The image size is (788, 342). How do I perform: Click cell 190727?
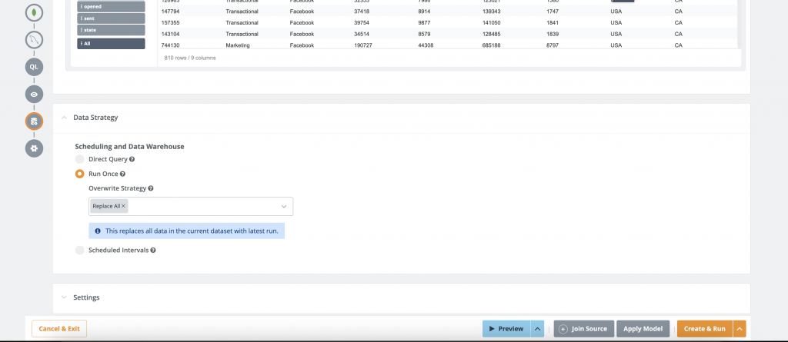(363, 45)
